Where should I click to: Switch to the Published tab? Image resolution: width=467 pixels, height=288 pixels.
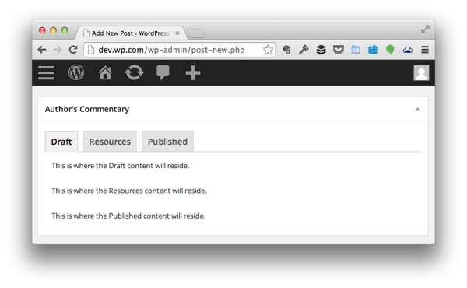pyautogui.click(x=167, y=142)
